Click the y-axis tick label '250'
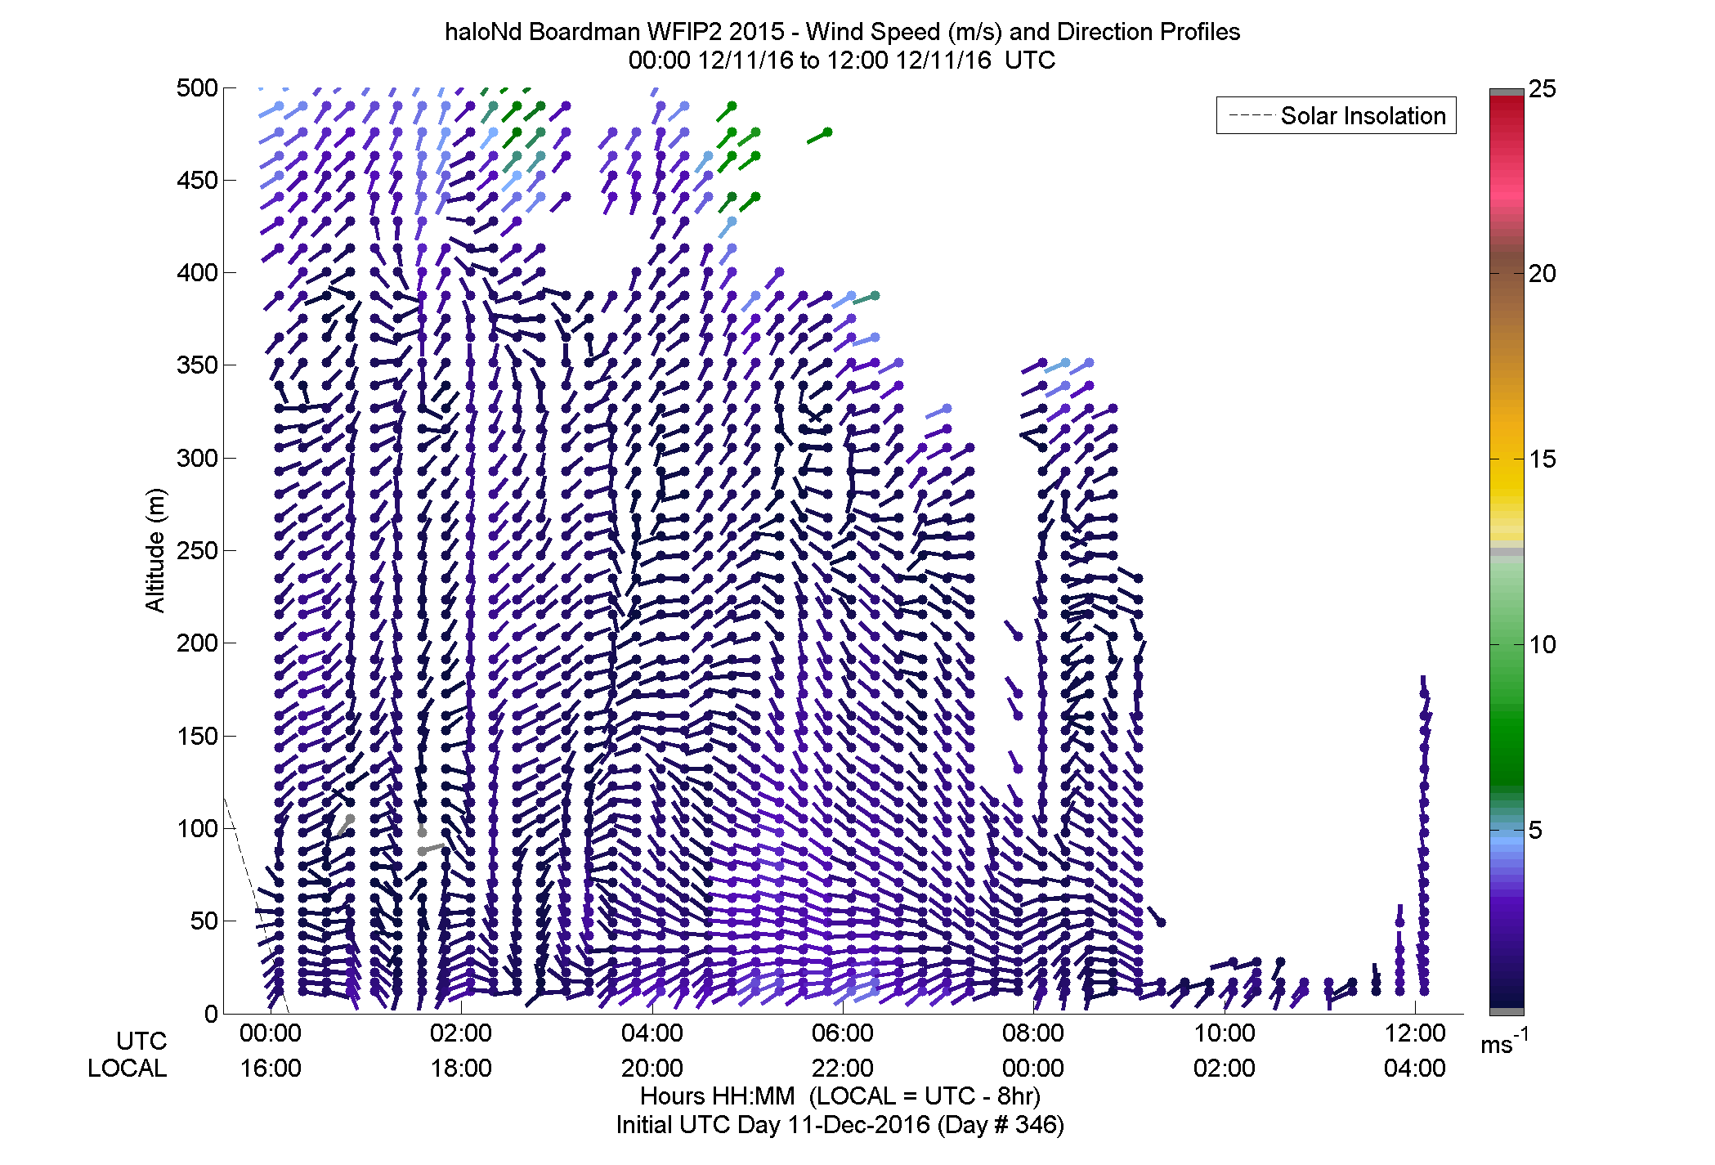 pos(197,550)
